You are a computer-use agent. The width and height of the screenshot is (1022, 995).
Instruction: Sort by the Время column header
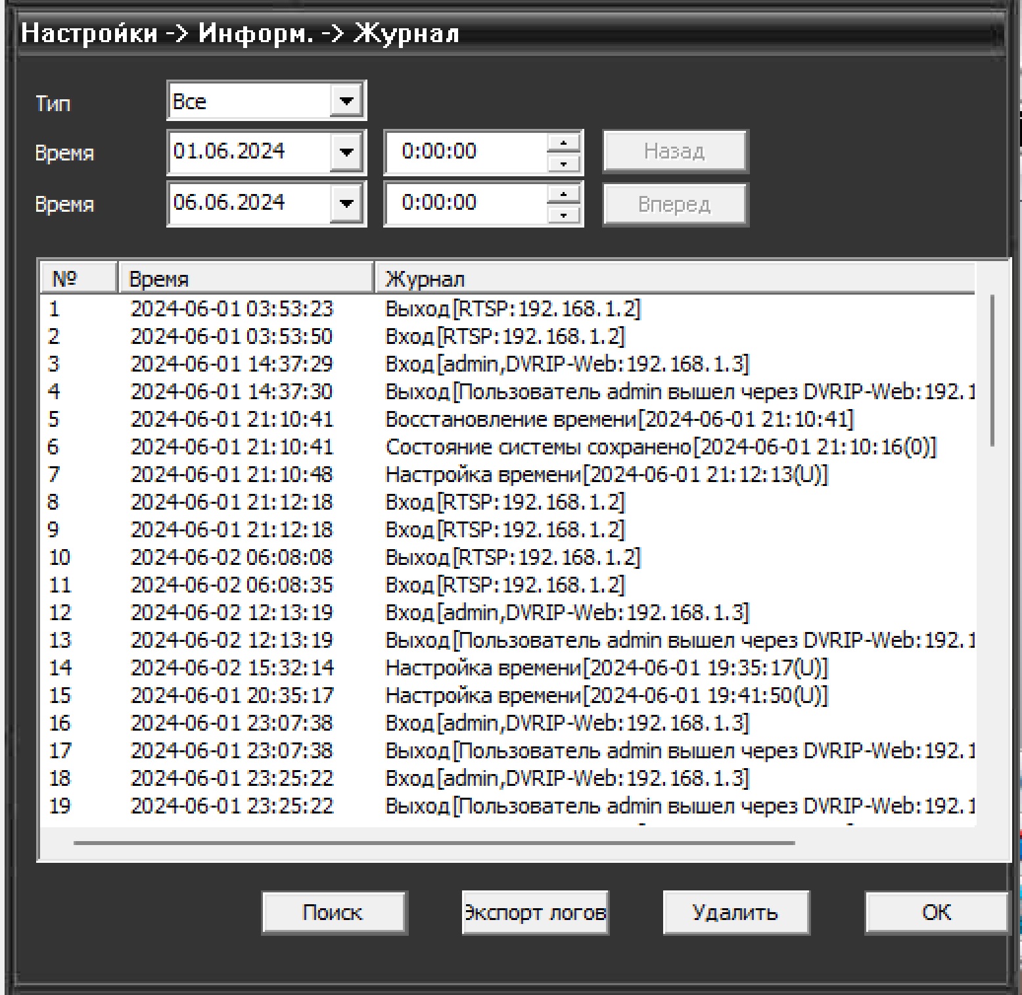click(x=245, y=279)
